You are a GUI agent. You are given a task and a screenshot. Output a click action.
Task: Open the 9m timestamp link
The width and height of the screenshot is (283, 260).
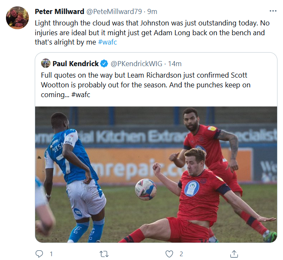pyautogui.click(x=152, y=11)
